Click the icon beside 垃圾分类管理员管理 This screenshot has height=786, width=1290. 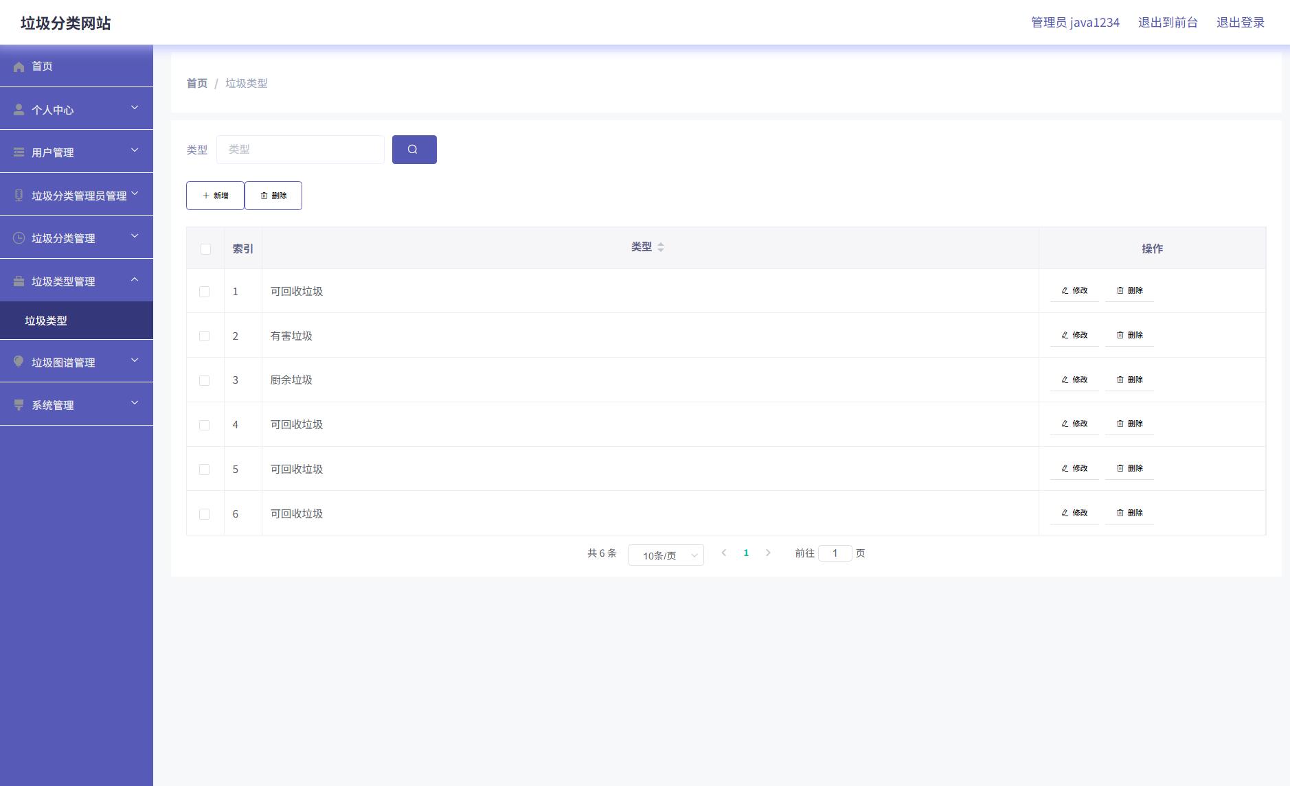(x=19, y=196)
